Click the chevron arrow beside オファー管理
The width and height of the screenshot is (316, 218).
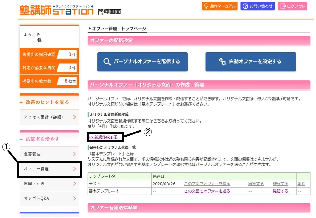coord(75,169)
